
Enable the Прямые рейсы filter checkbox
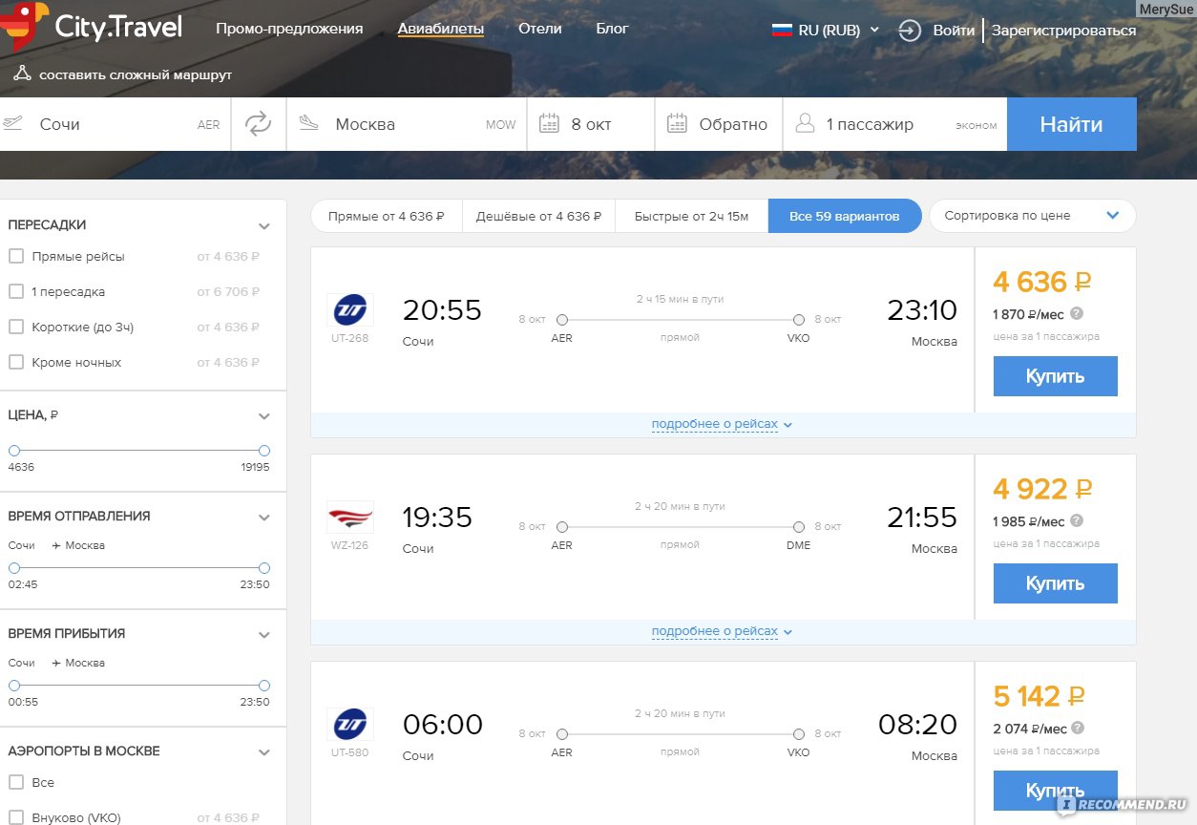coord(16,257)
